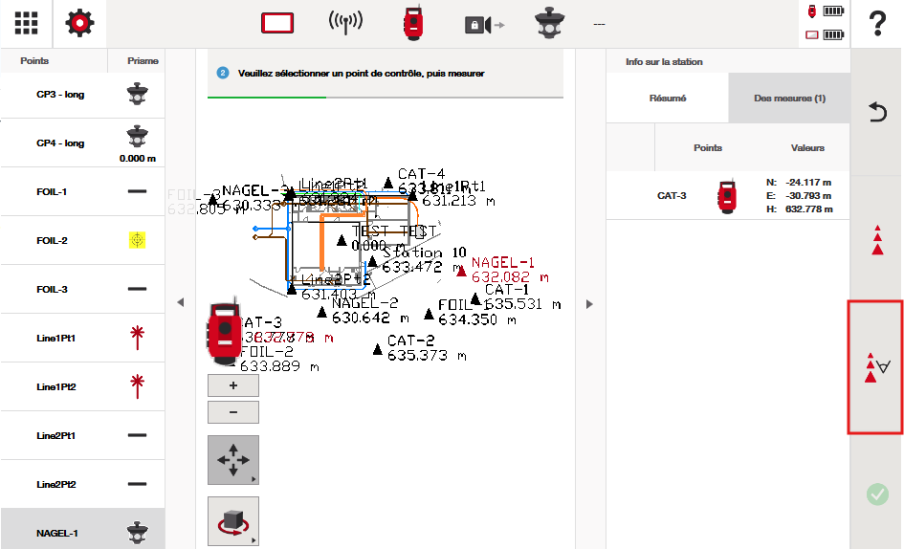Open settings via the red gear icon
Viewport: 904px width, 549px height.
[79, 24]
